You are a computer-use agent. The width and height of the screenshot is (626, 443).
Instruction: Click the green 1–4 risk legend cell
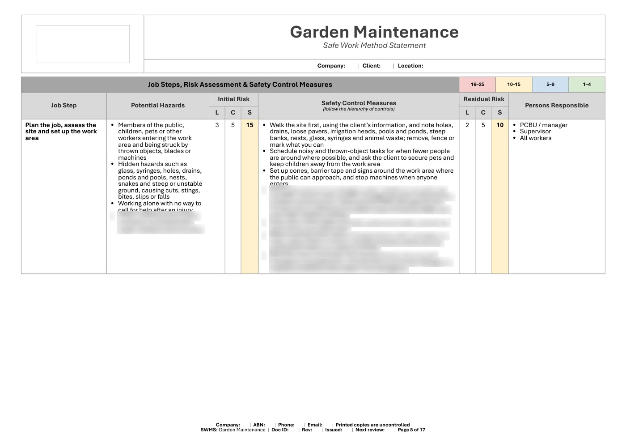[x=587, y=85]
